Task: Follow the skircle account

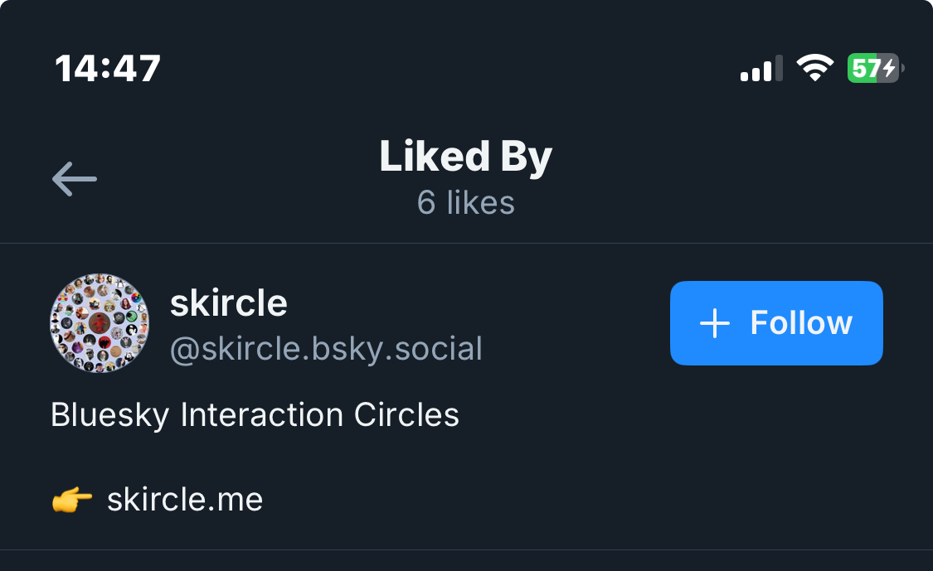Action: tap(776, 323)
